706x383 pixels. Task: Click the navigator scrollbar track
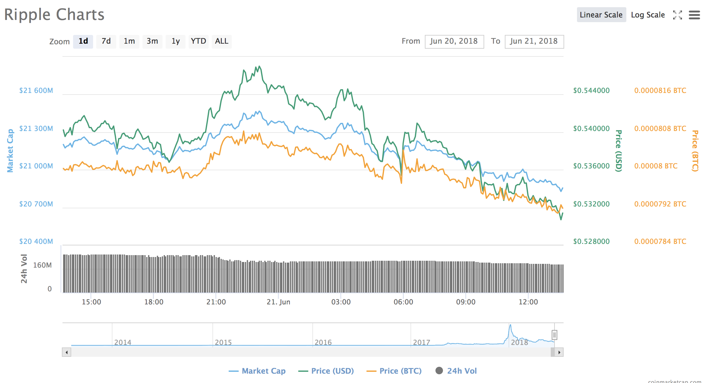(x=311, y=352)
